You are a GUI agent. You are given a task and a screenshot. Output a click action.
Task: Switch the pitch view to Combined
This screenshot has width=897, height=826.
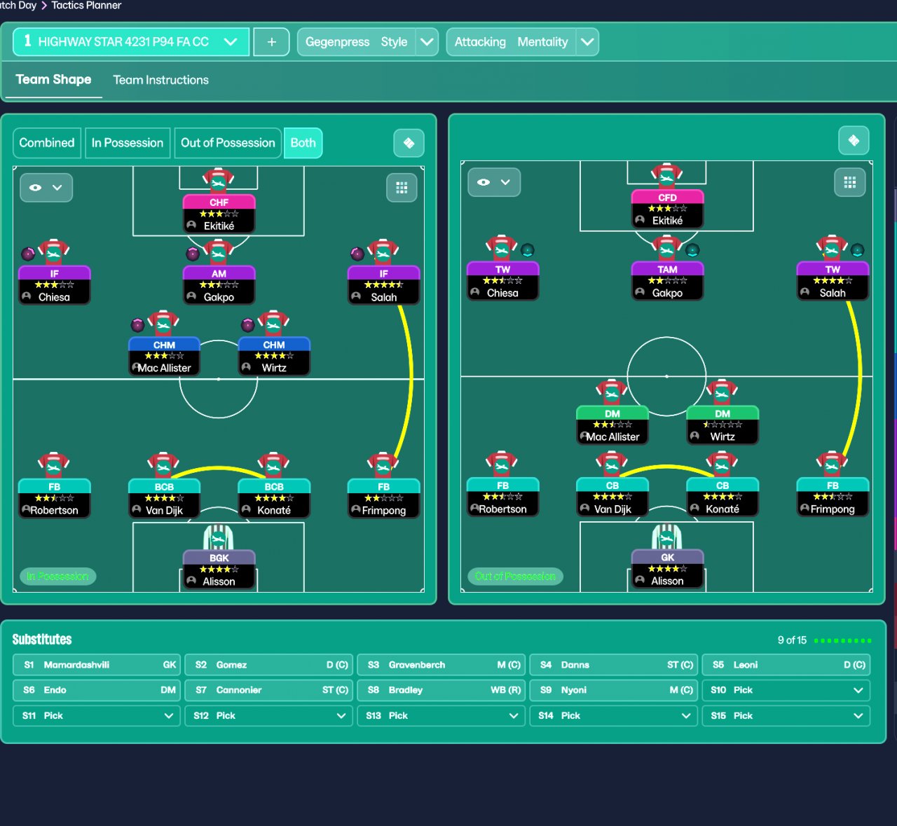pyautogui.click(x=47, y=143)
